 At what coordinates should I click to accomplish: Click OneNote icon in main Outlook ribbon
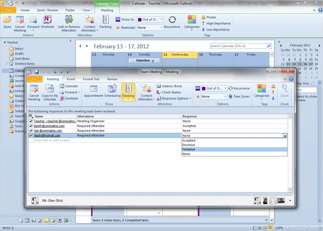coord(47,22)
